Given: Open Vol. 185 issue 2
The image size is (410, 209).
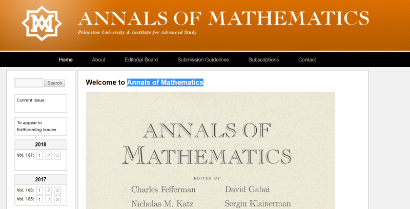Looking at the screenshot, I should [48, 199].
